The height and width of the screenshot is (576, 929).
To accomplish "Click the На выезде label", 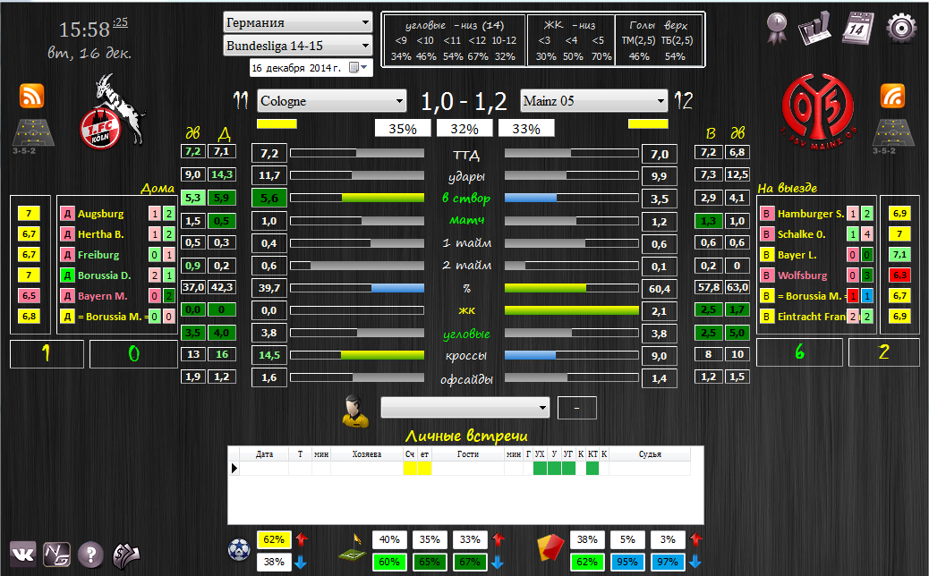I will click(x=788, y=188).
